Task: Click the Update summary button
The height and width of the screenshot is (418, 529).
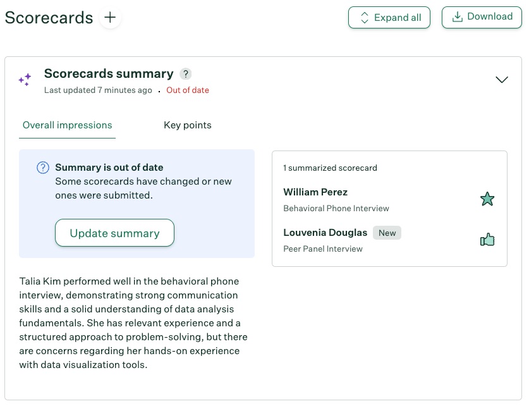Action: pyautogui.click(x=114, y=233)
